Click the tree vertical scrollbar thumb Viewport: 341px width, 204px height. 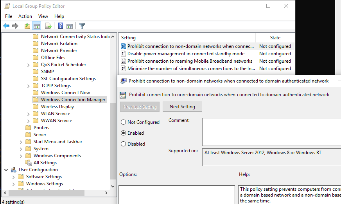coord(113,141)
